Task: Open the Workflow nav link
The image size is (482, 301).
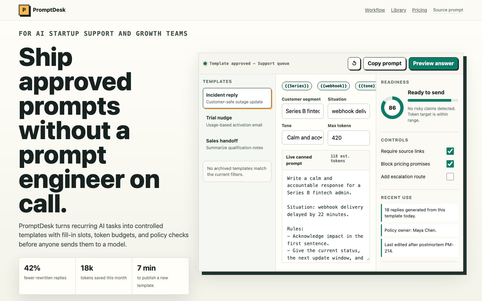Action: 375,10
